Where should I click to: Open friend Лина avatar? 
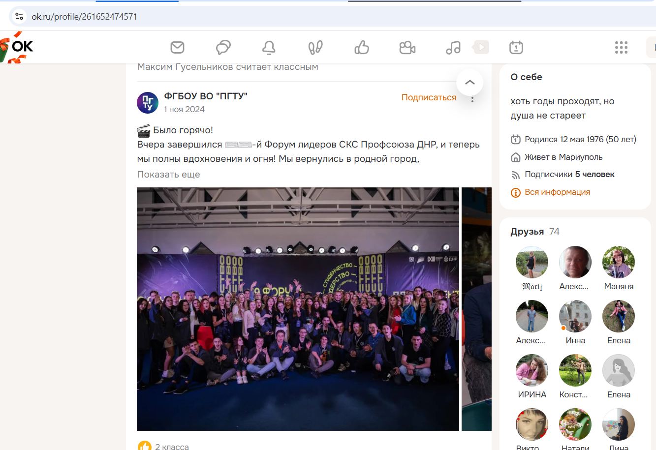click(x=619, y=424)
